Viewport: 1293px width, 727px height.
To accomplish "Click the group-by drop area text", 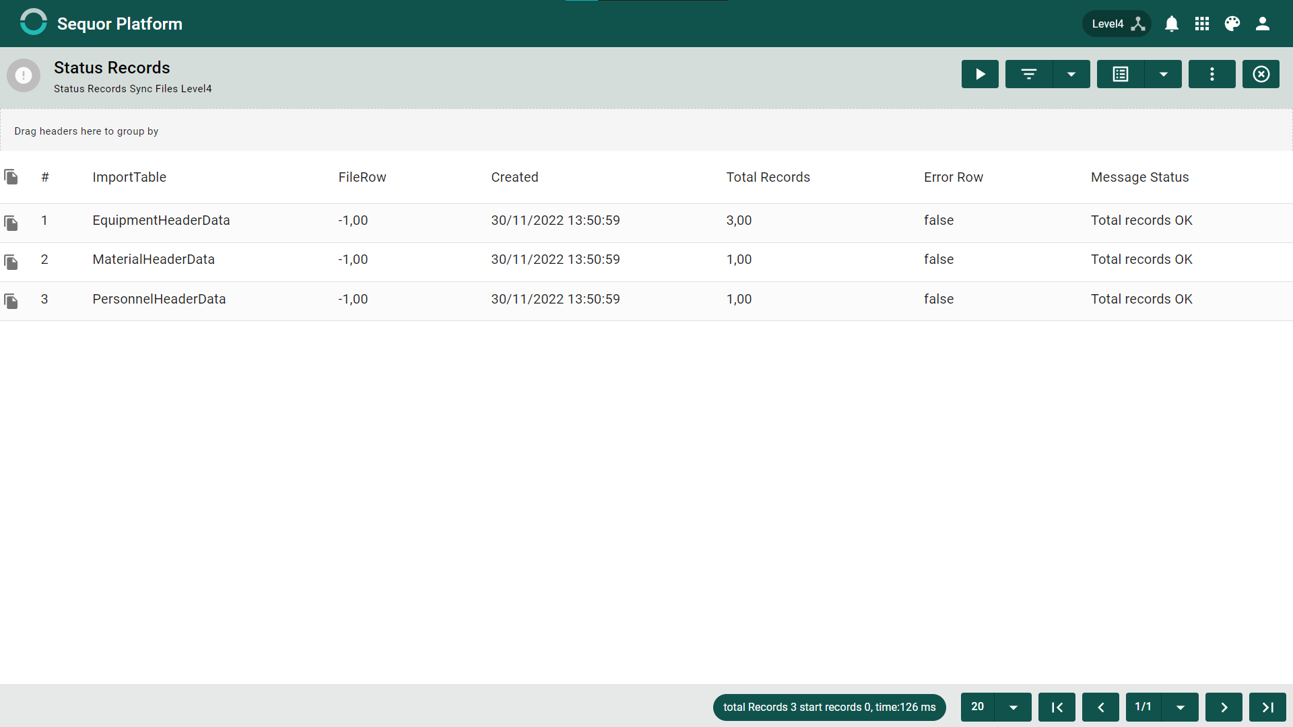I will [86, 131].
